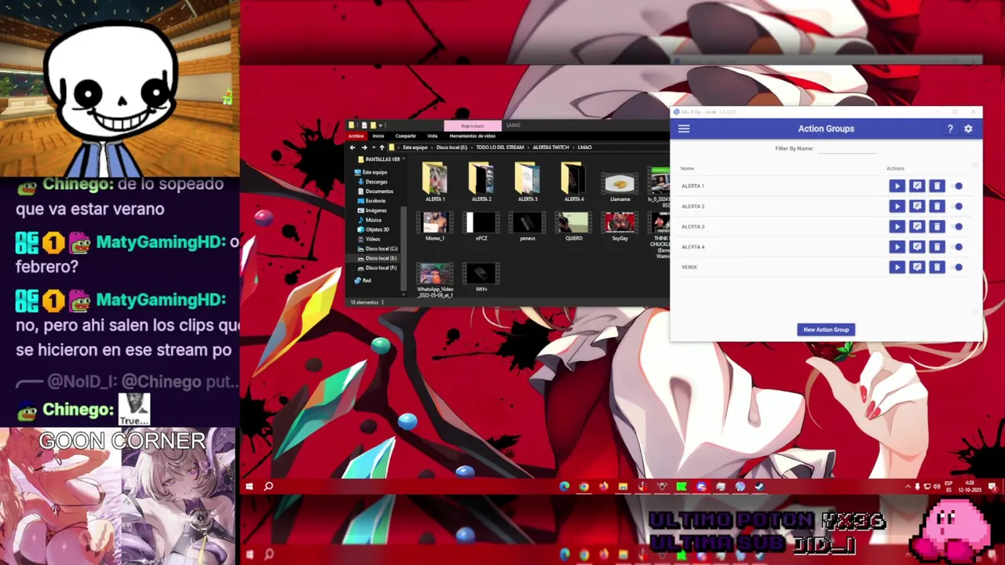Go up one folder level in Explorer

point(382,148)
